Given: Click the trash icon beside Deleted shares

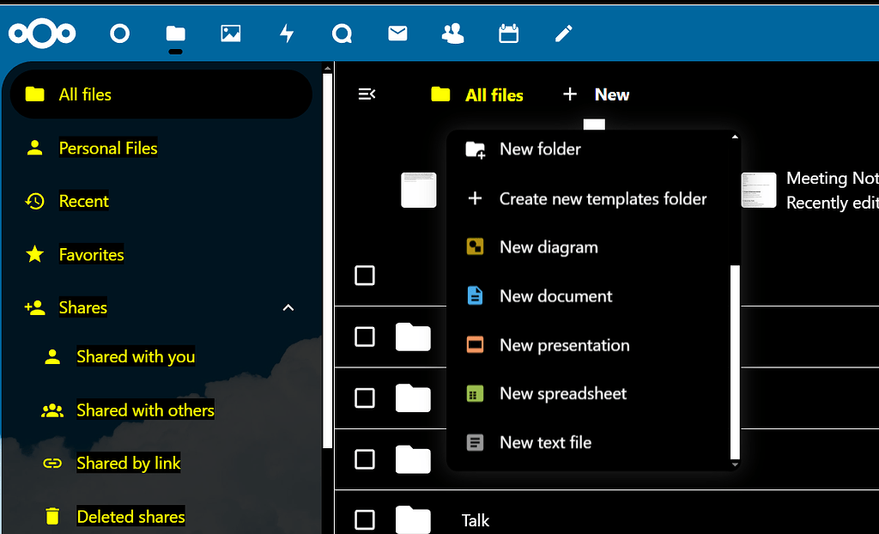Looking at the screenshot, I should (52, 516).
